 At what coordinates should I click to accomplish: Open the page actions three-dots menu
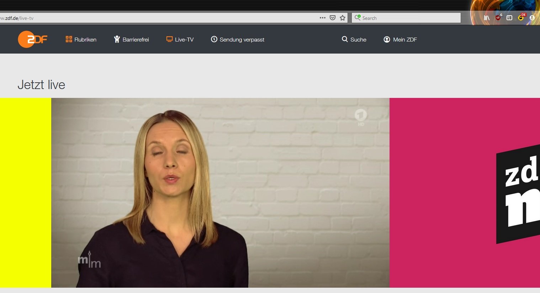coord(323,18)
